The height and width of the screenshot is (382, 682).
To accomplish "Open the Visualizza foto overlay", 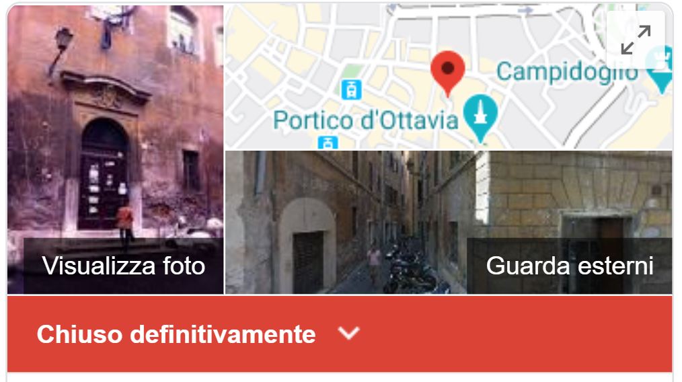I will (x=124, y=266).
